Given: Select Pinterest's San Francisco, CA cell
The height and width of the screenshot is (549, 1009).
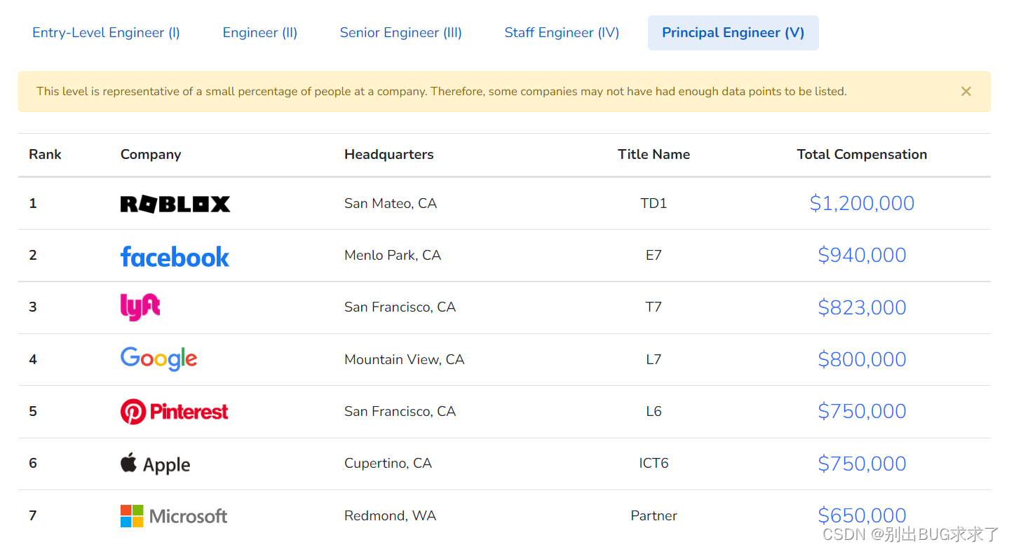Looking at the screenshot, I should [400, 412].
